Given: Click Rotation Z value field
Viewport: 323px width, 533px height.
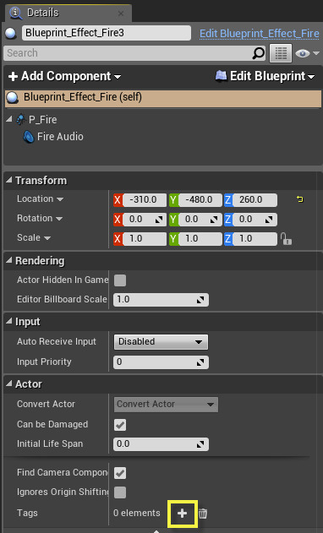Looking at the screenshot, I should point(255,220).
